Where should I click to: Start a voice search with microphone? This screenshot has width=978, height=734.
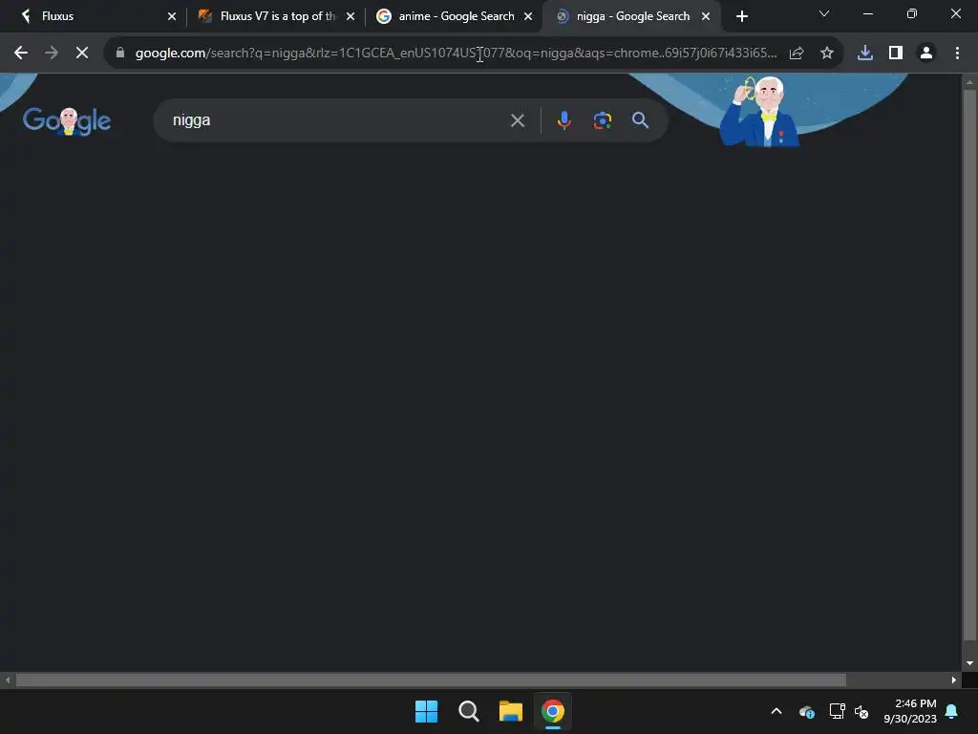(563, 120)
